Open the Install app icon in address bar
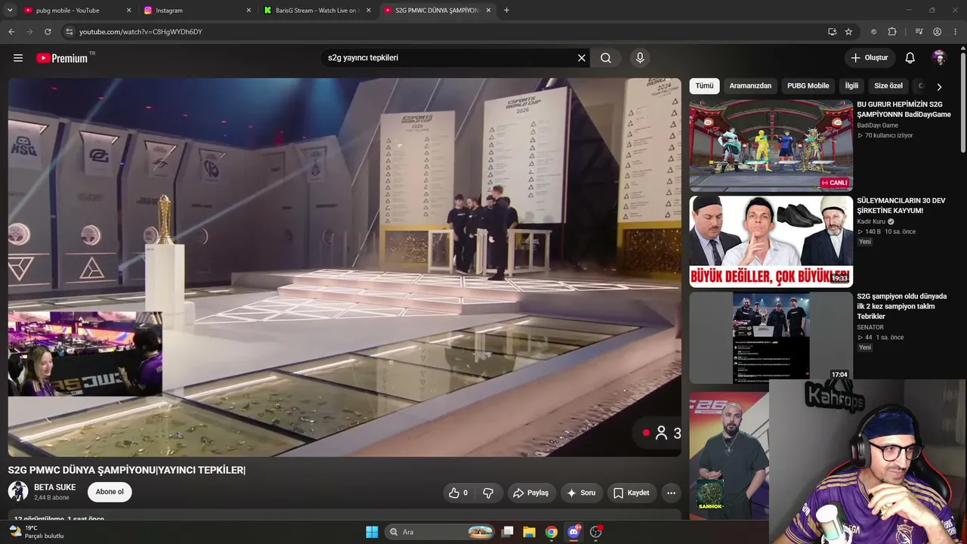This screenshot has height=544, width=967. [832, 32]
